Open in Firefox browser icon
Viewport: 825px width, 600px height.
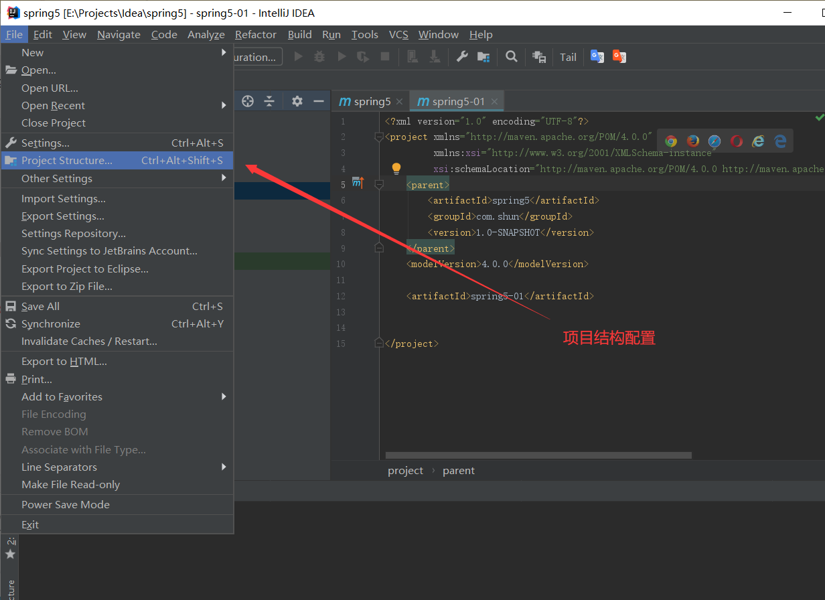693,141
